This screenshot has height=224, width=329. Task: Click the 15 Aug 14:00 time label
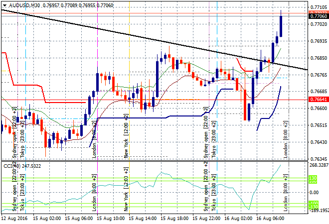[143, 219]
